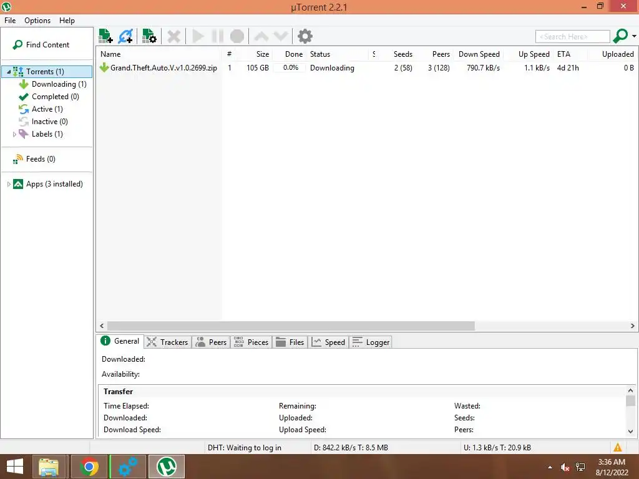Click the Move Down Queue arrow
This screenshot has width=639, height=479.
[x=281, y=36]
